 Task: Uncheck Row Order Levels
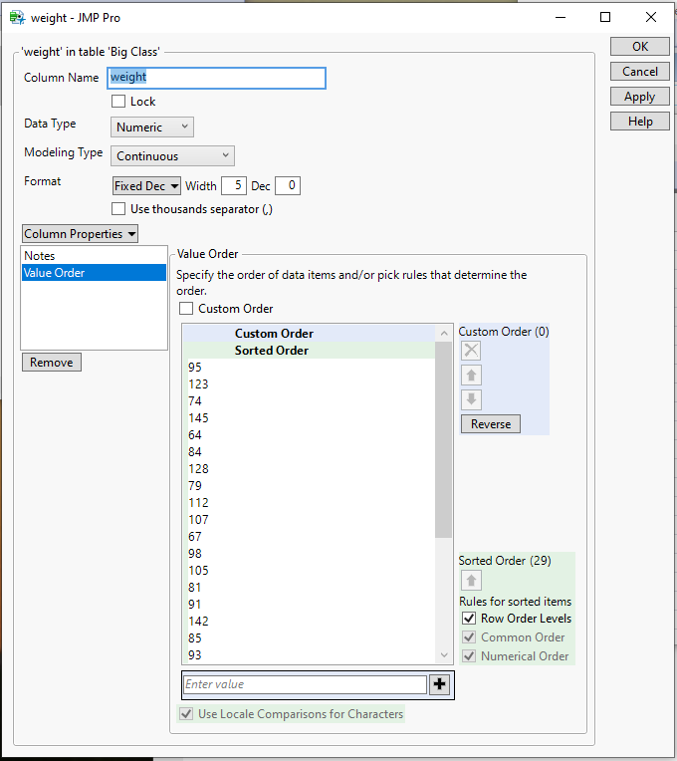pos(469,619)
